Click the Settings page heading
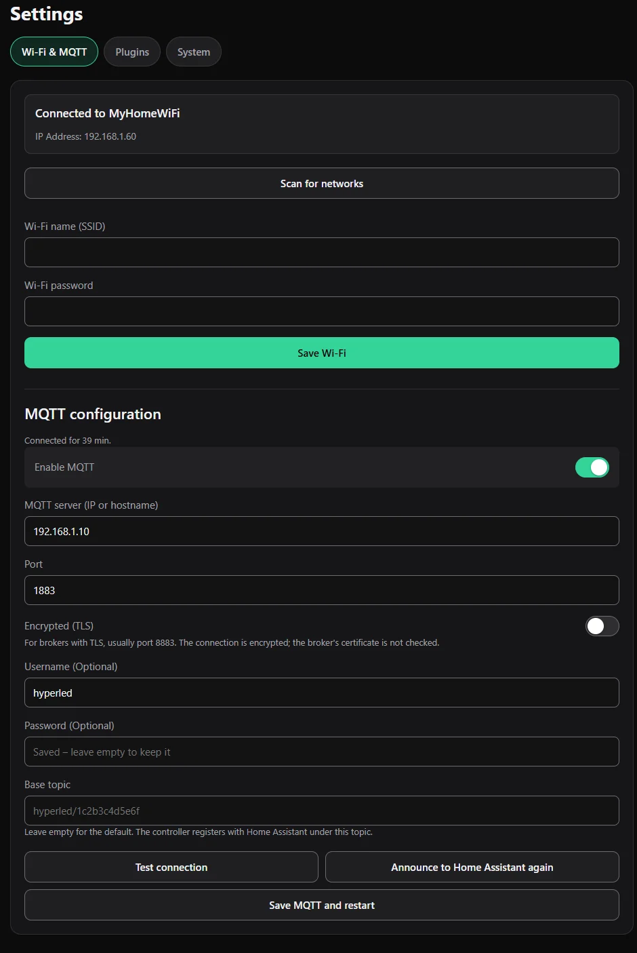 tap(47, 14)
